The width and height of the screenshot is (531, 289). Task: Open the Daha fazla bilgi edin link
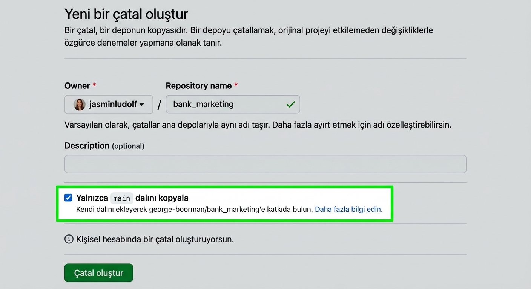pos(347,209)
